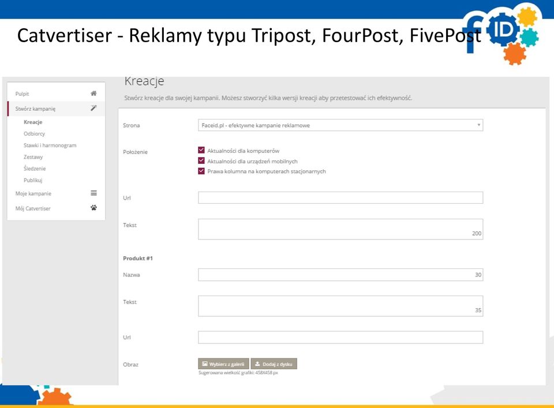Open Mój Catvertiser in the sidebar
Screen dimensions: 554x408
point(56,208)
